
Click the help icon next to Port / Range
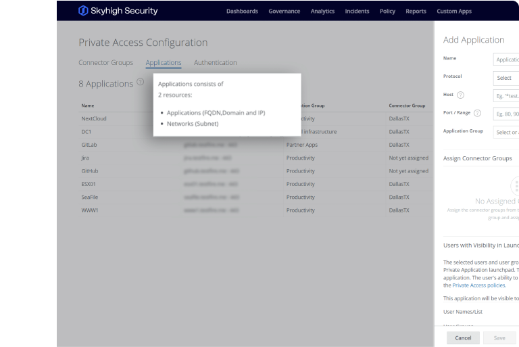pos(477,113)
